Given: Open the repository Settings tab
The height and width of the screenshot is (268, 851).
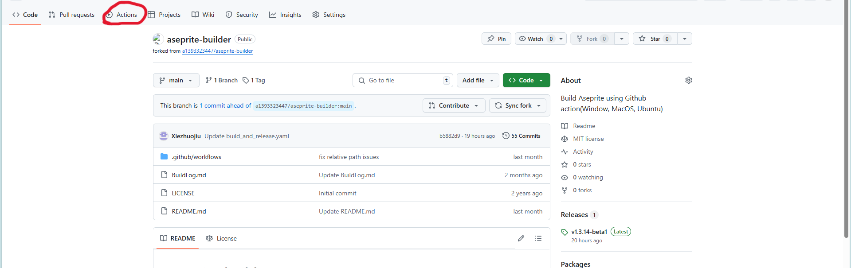Looking at the screenshot, I should point(329,15).
